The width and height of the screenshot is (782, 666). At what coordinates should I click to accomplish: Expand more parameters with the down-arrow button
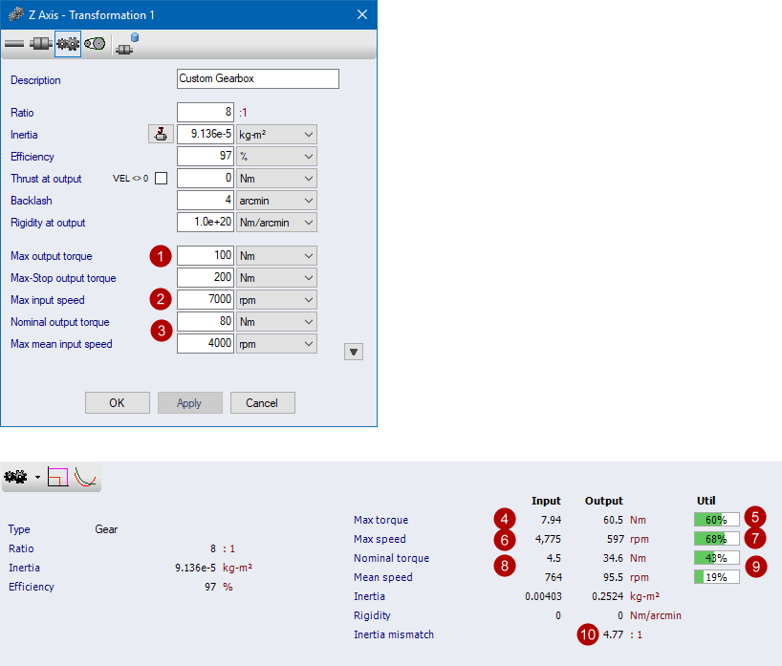[x=354, y=352]
